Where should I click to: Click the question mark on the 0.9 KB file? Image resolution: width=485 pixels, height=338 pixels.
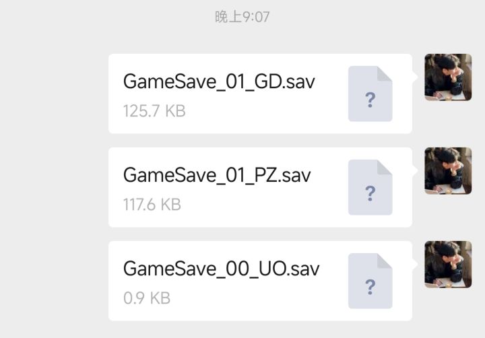(370, 288)
